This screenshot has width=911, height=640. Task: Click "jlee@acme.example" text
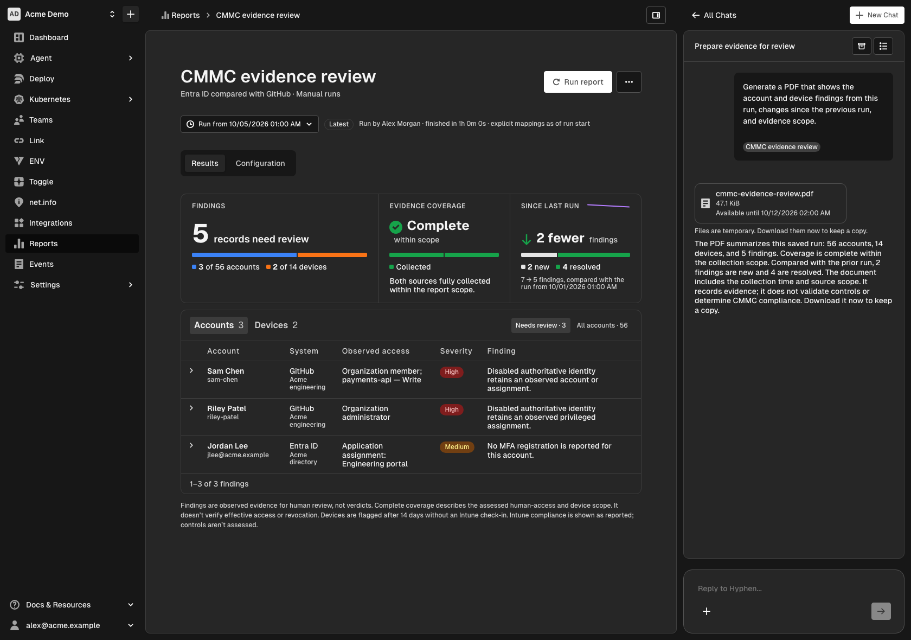click(x=238, y=455)
